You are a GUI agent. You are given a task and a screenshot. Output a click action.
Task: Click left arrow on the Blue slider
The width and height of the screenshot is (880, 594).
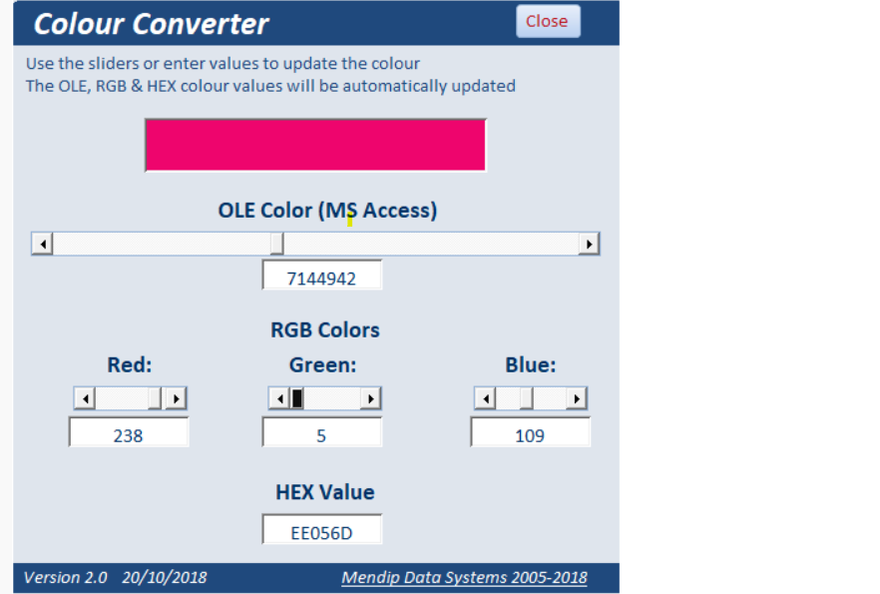485,398
